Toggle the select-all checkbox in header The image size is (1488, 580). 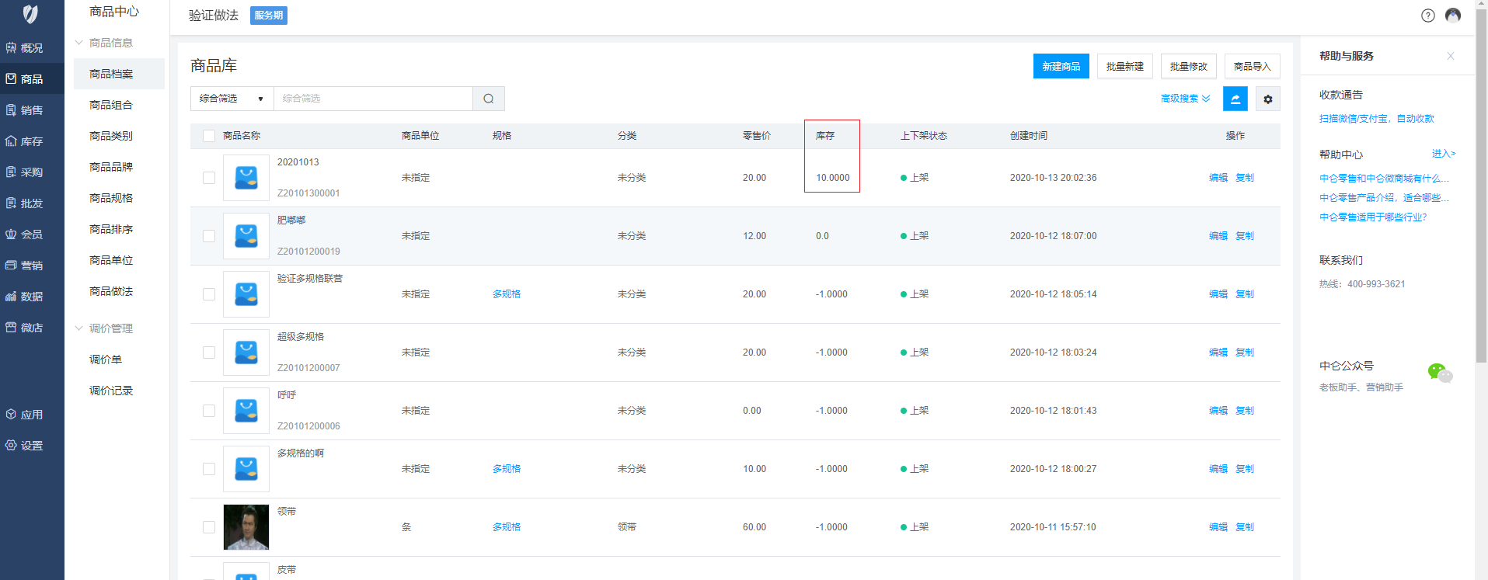(209, 136)
